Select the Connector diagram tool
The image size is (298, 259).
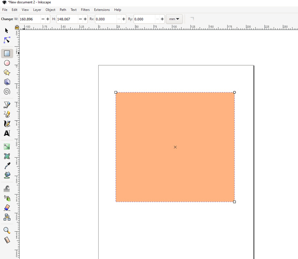(x=7, y=217)
